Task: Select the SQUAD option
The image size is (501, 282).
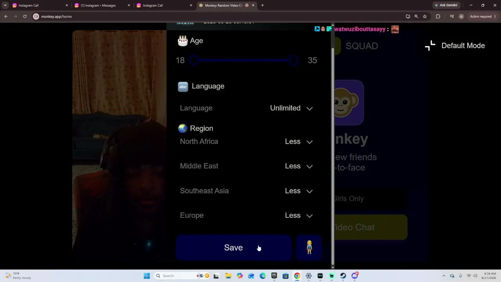Action: [x=362, y=46]
